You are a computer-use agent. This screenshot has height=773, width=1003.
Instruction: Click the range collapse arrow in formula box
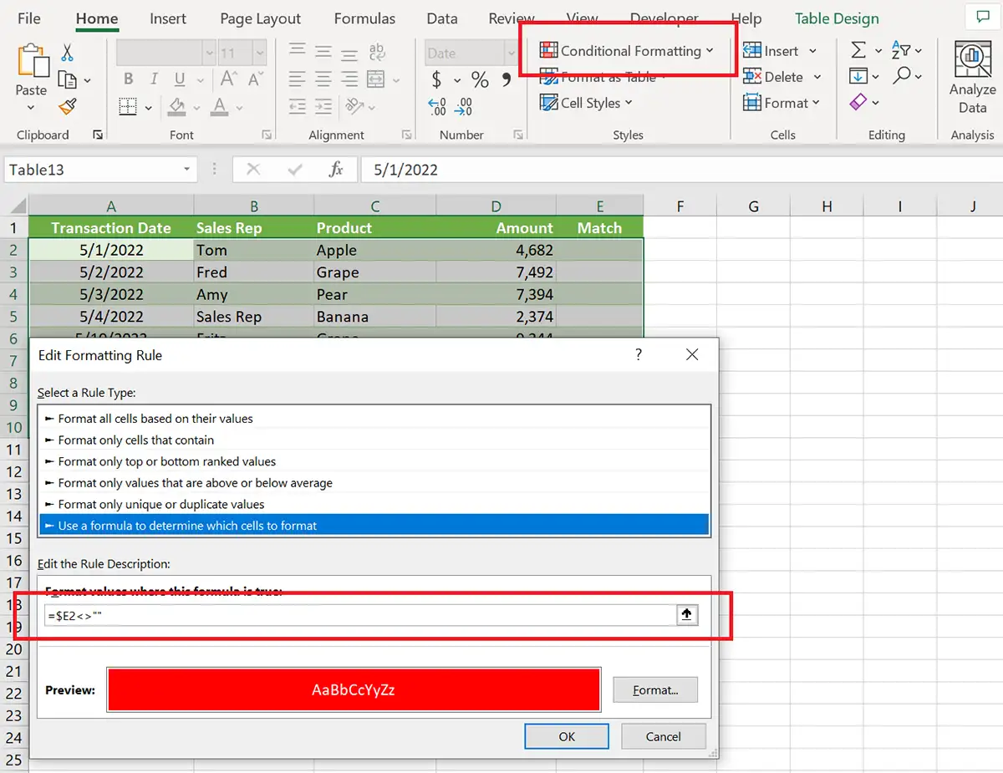pos(687,615)
